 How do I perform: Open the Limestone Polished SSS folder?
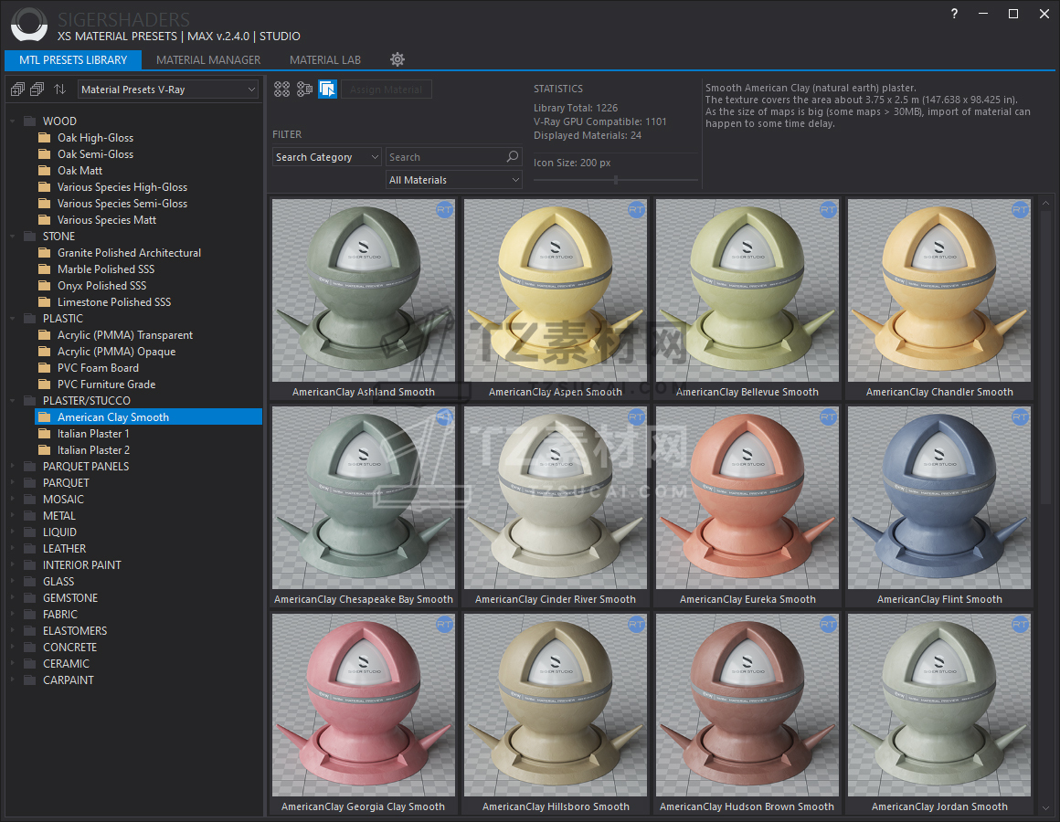(114, 302)
